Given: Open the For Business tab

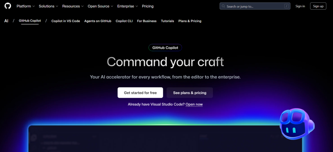Looking at the screenshot, I should coord(147,21).
